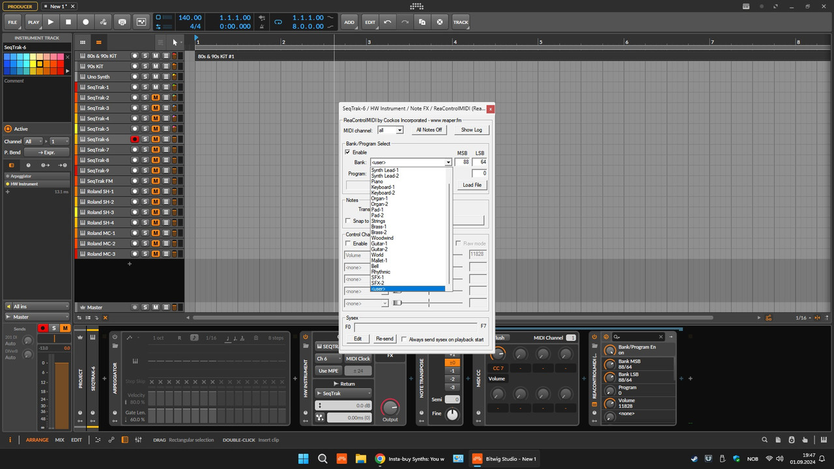Select the New 1 project tab

pos(58,6)
